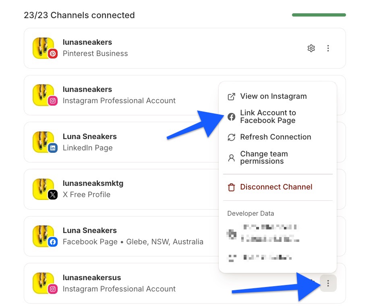Click the external link icon beside View on Instagram

(x=231, y=97)
